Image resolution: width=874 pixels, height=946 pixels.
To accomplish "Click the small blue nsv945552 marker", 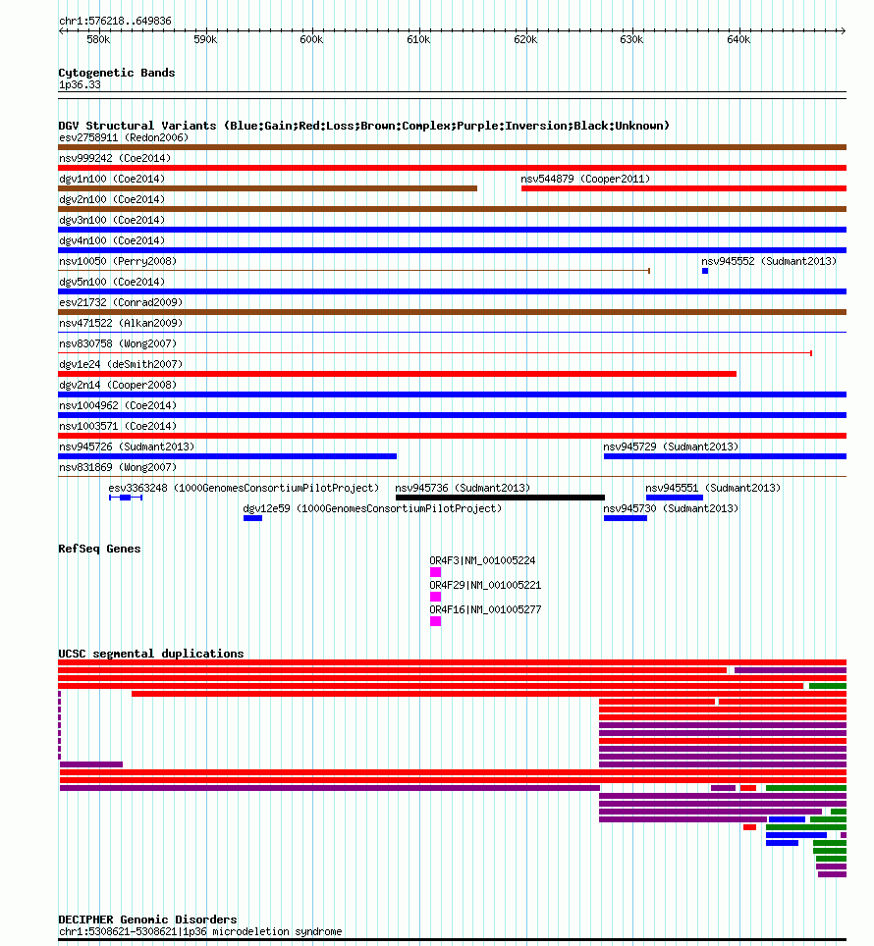I will coord(705,271).
